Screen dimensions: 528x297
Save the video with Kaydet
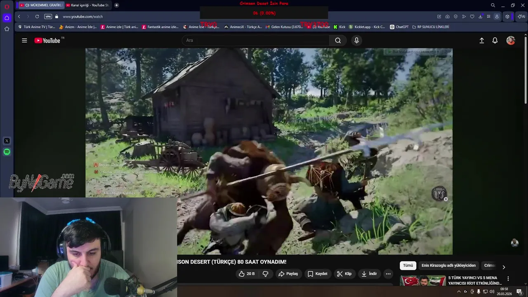(317, 273)
